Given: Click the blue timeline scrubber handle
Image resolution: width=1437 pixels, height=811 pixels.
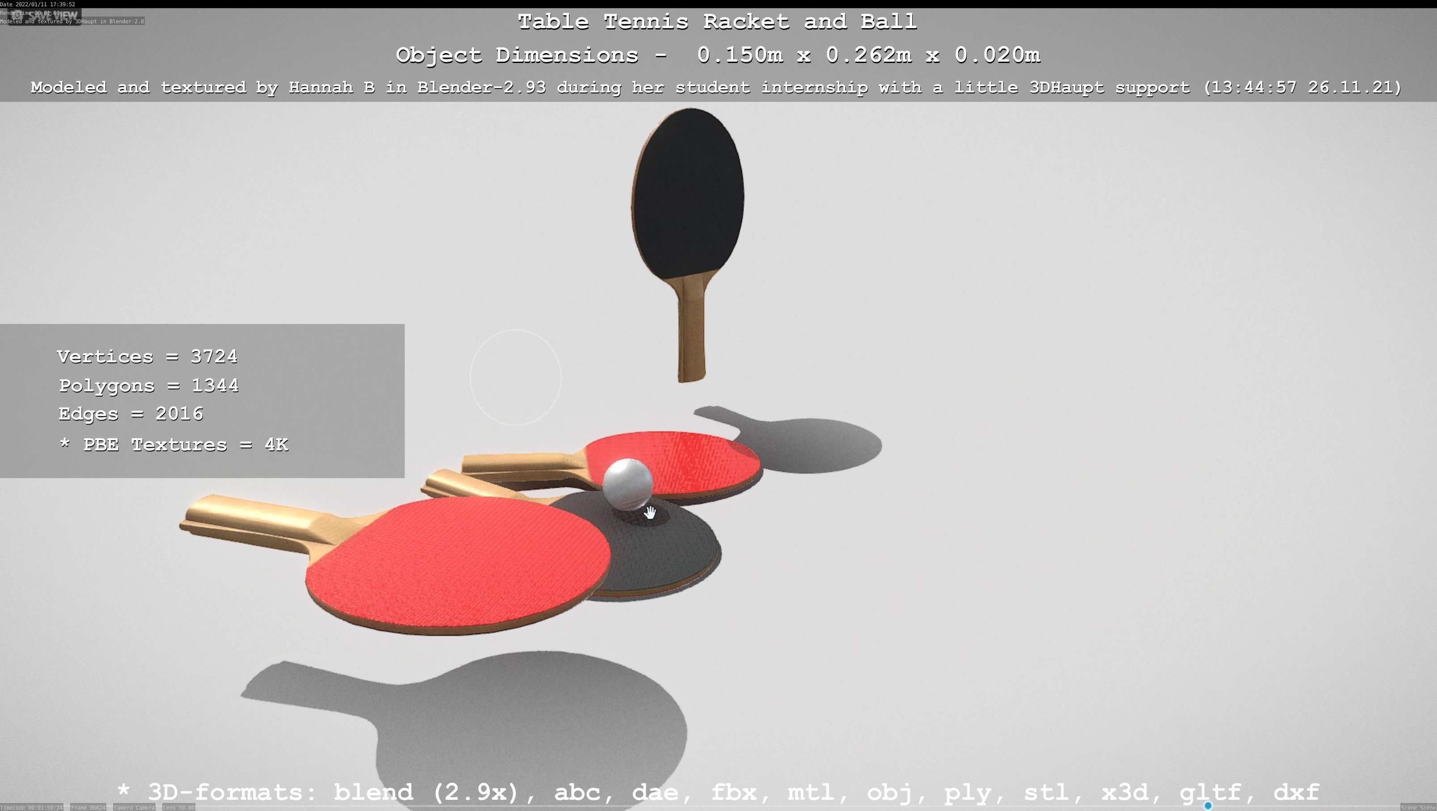Looking at the screenshot, I should (x=1208, y=806).
